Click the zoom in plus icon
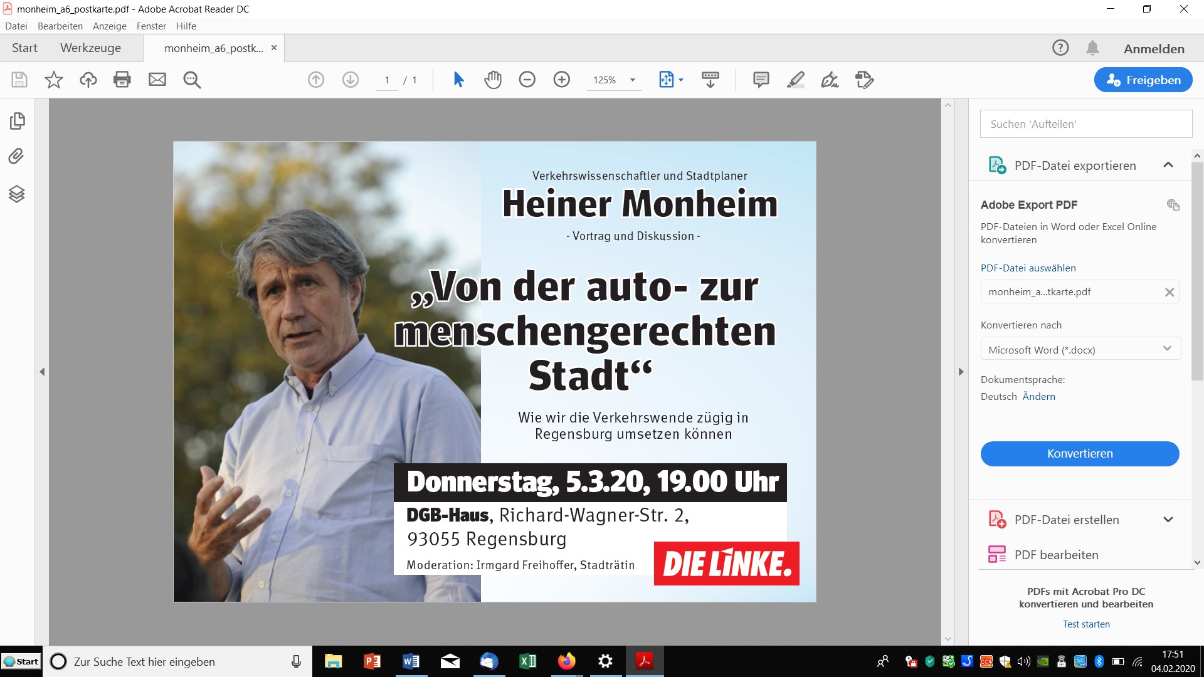This screenshot has height=677, width=1204. (562, 80)
